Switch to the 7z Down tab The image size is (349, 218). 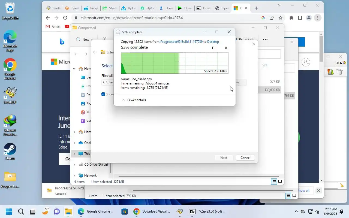[203, 8]
